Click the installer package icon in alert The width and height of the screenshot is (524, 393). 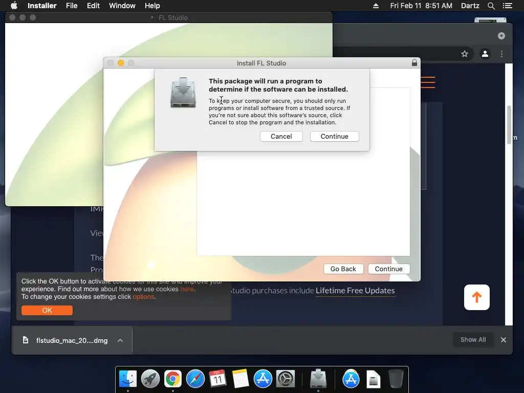coord(183,92)
